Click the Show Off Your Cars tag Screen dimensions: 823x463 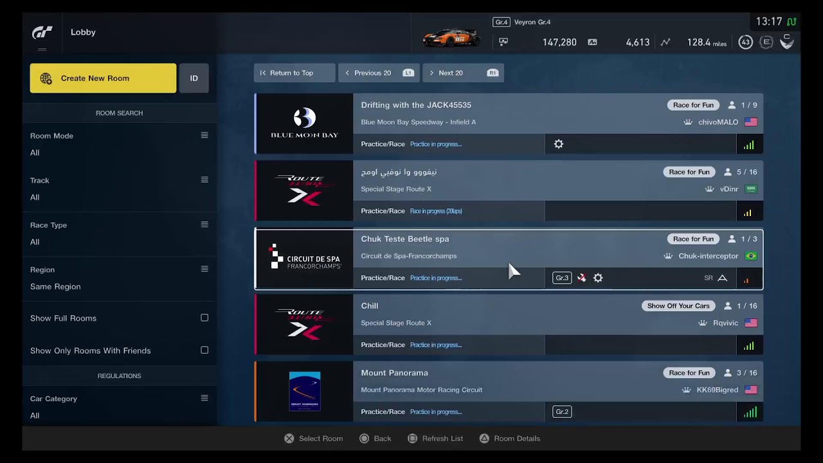[x=678, y=306]
